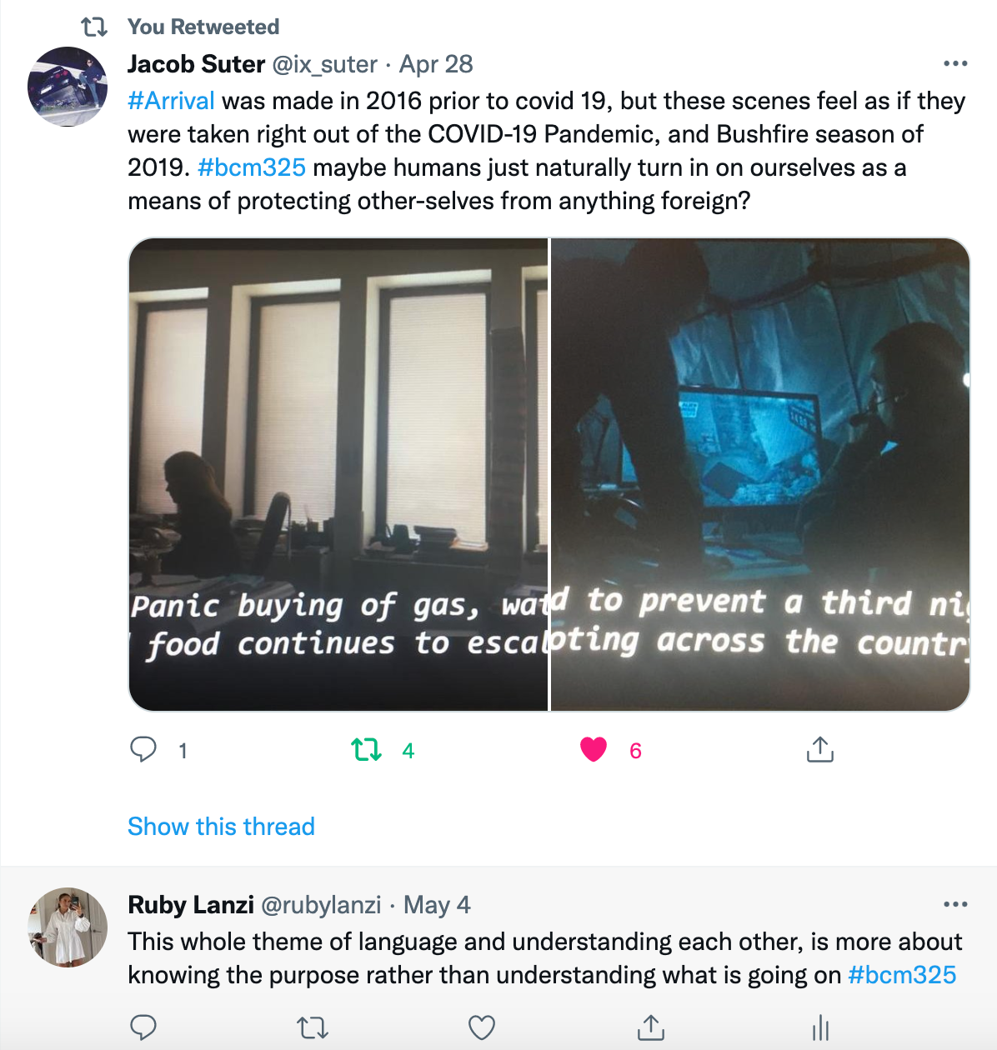The height and width of the screenshot is (1050, 997).
Task: Reply to Ruby Lanzi's tweet
Action: 143,1027
